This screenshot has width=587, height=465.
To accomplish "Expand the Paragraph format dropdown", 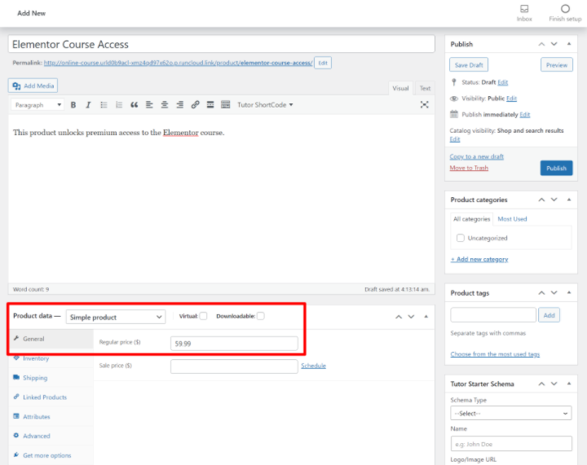I will [x=38, y=105].
